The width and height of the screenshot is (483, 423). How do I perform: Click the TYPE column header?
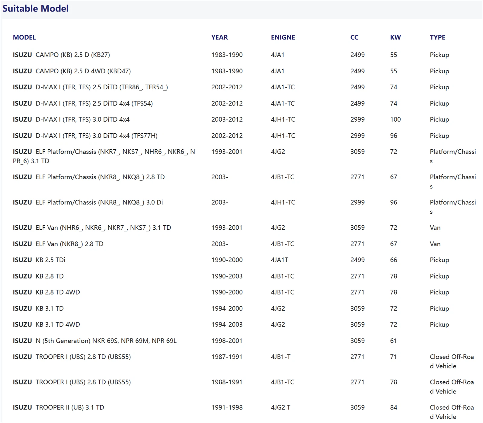pyautogui.click(x=437, y=37)
